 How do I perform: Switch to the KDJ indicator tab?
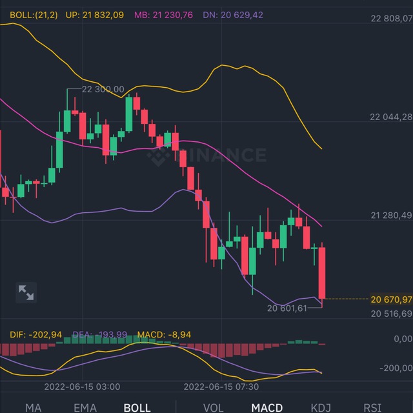coord(321,407)
